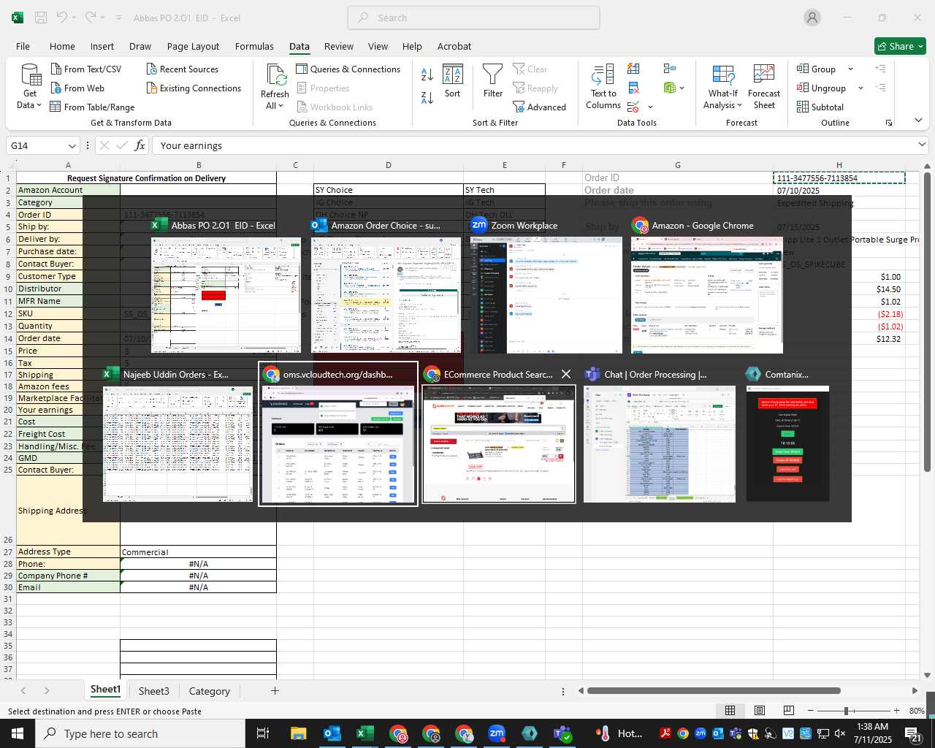This screenshot has width=935, height=748.
Task: Open Outlook from the taskbar
Action: (332, 733)
